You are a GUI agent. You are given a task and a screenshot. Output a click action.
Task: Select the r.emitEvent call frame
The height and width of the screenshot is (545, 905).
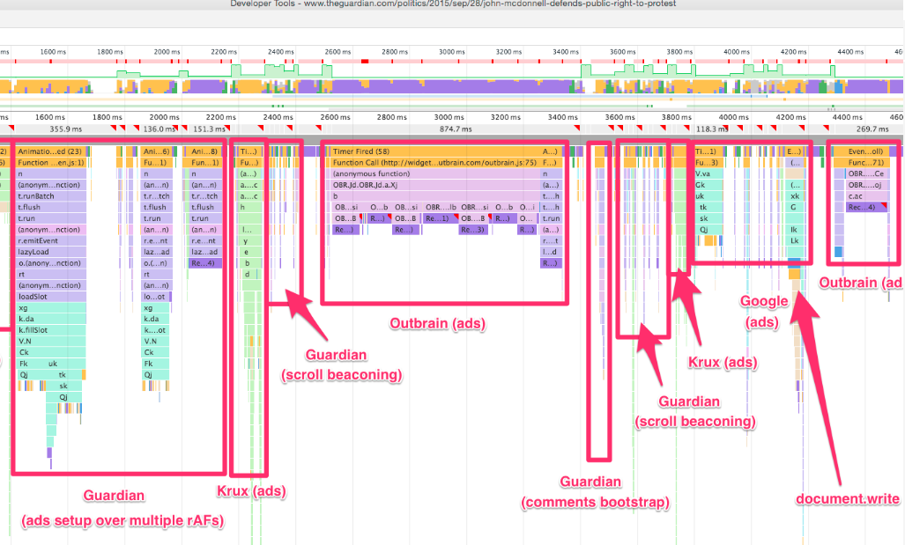[51, 241]
